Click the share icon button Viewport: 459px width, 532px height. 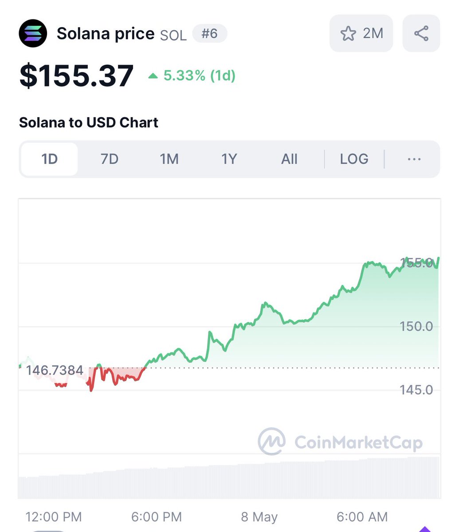tap(421, 33)
